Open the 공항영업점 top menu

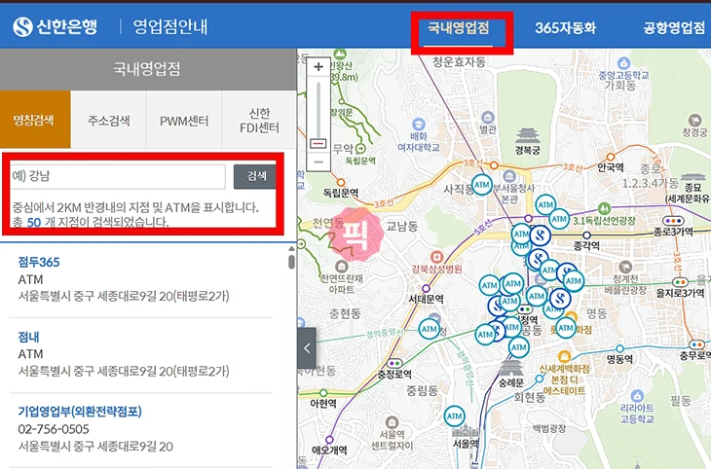(x=674, y=27)
